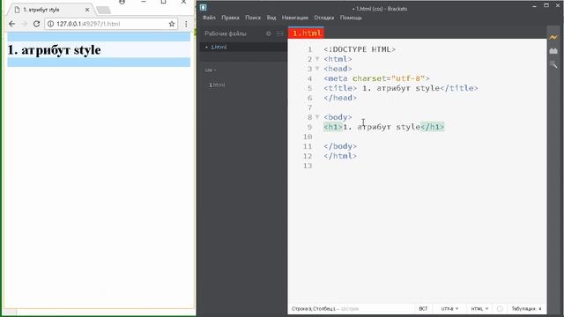Reload the page in Chrome
The image size is (564, 317).
[x=36, y=24]
